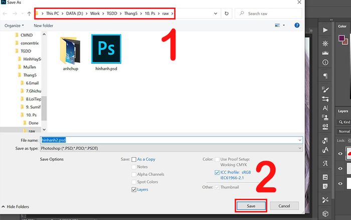Open recent locations dropdown beside forward arrow

(x=23, y=14)
